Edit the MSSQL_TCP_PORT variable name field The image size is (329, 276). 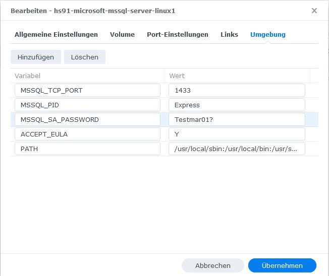tap(87, 90)
